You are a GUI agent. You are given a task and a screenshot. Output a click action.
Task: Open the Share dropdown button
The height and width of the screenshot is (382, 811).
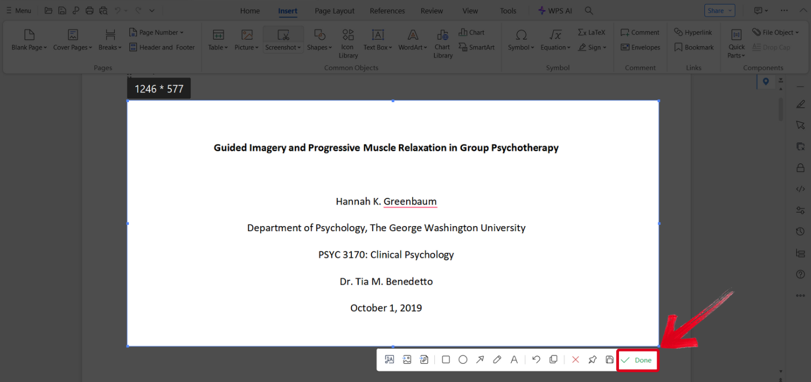[x=720, y=11]
